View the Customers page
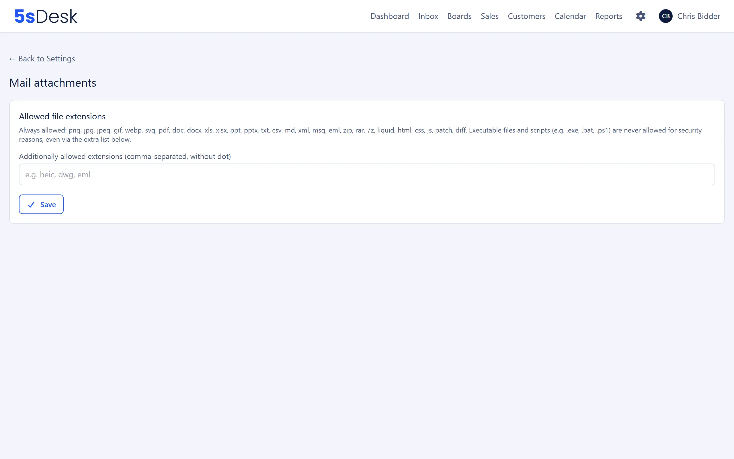 click(526, 16)
